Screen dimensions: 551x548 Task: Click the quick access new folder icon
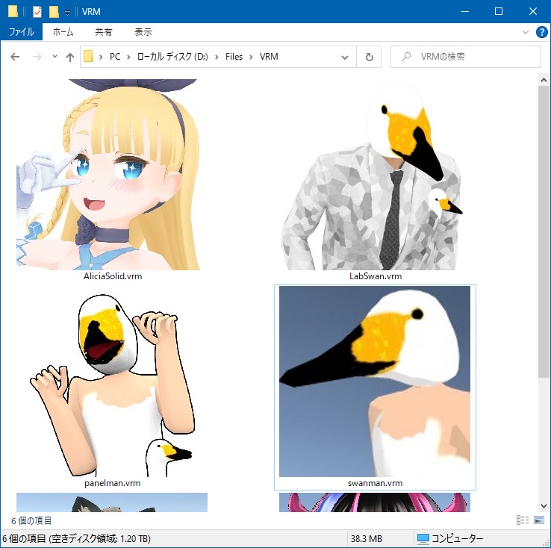pyautogui.click(x=54, y=12)
